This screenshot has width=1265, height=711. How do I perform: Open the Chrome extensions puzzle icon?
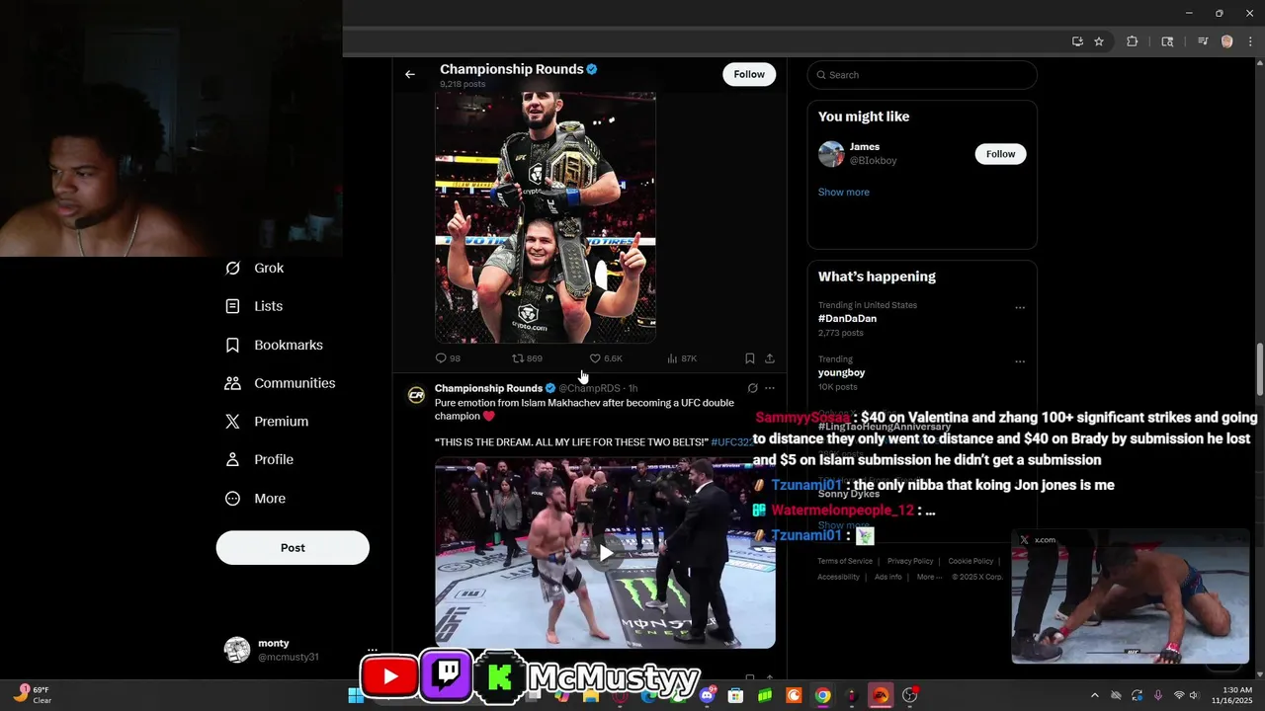(1133, 41)
